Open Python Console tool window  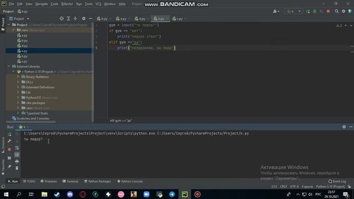(130, 181)
